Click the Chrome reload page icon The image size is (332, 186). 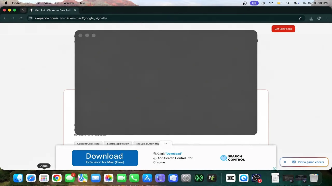21,18
